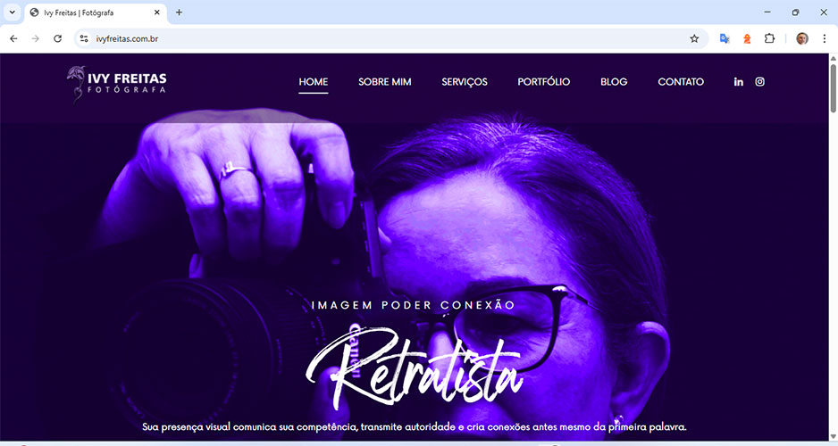Restore down the Chrome window
Image resolution: width=838 pixels, height=446 pixels.
coord(795,12)
